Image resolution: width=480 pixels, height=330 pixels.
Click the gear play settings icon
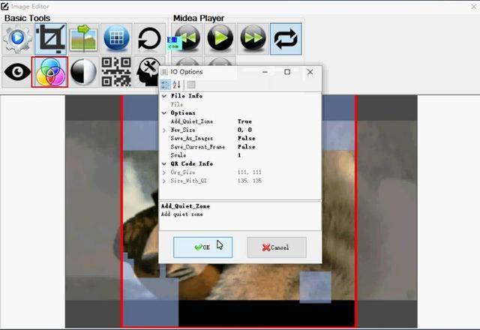pos(17,39)
